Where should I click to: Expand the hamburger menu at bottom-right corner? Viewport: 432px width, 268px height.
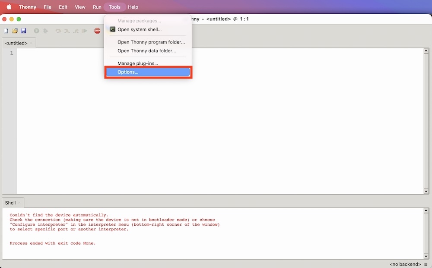point(426,264)
